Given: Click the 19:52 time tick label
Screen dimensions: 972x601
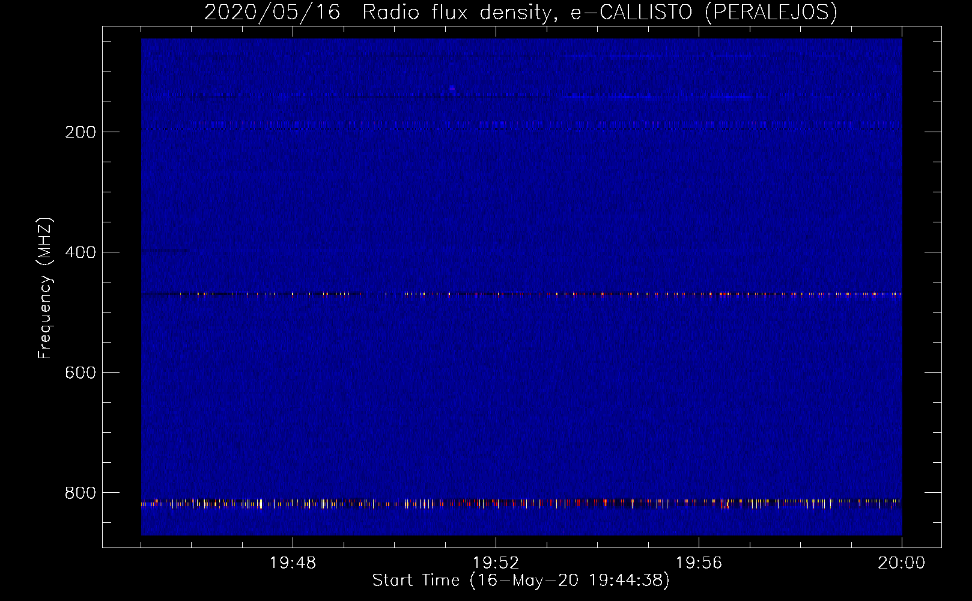Looking at the screenshot, I should point(496,563).
